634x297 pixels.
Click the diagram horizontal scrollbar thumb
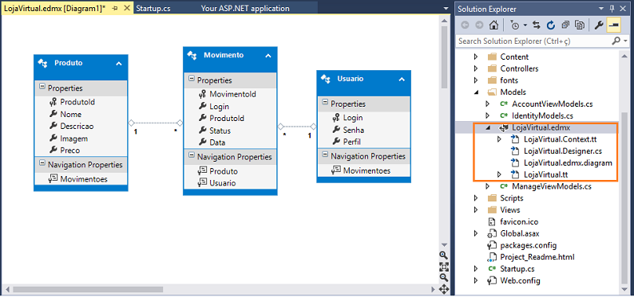coord(88,289)
